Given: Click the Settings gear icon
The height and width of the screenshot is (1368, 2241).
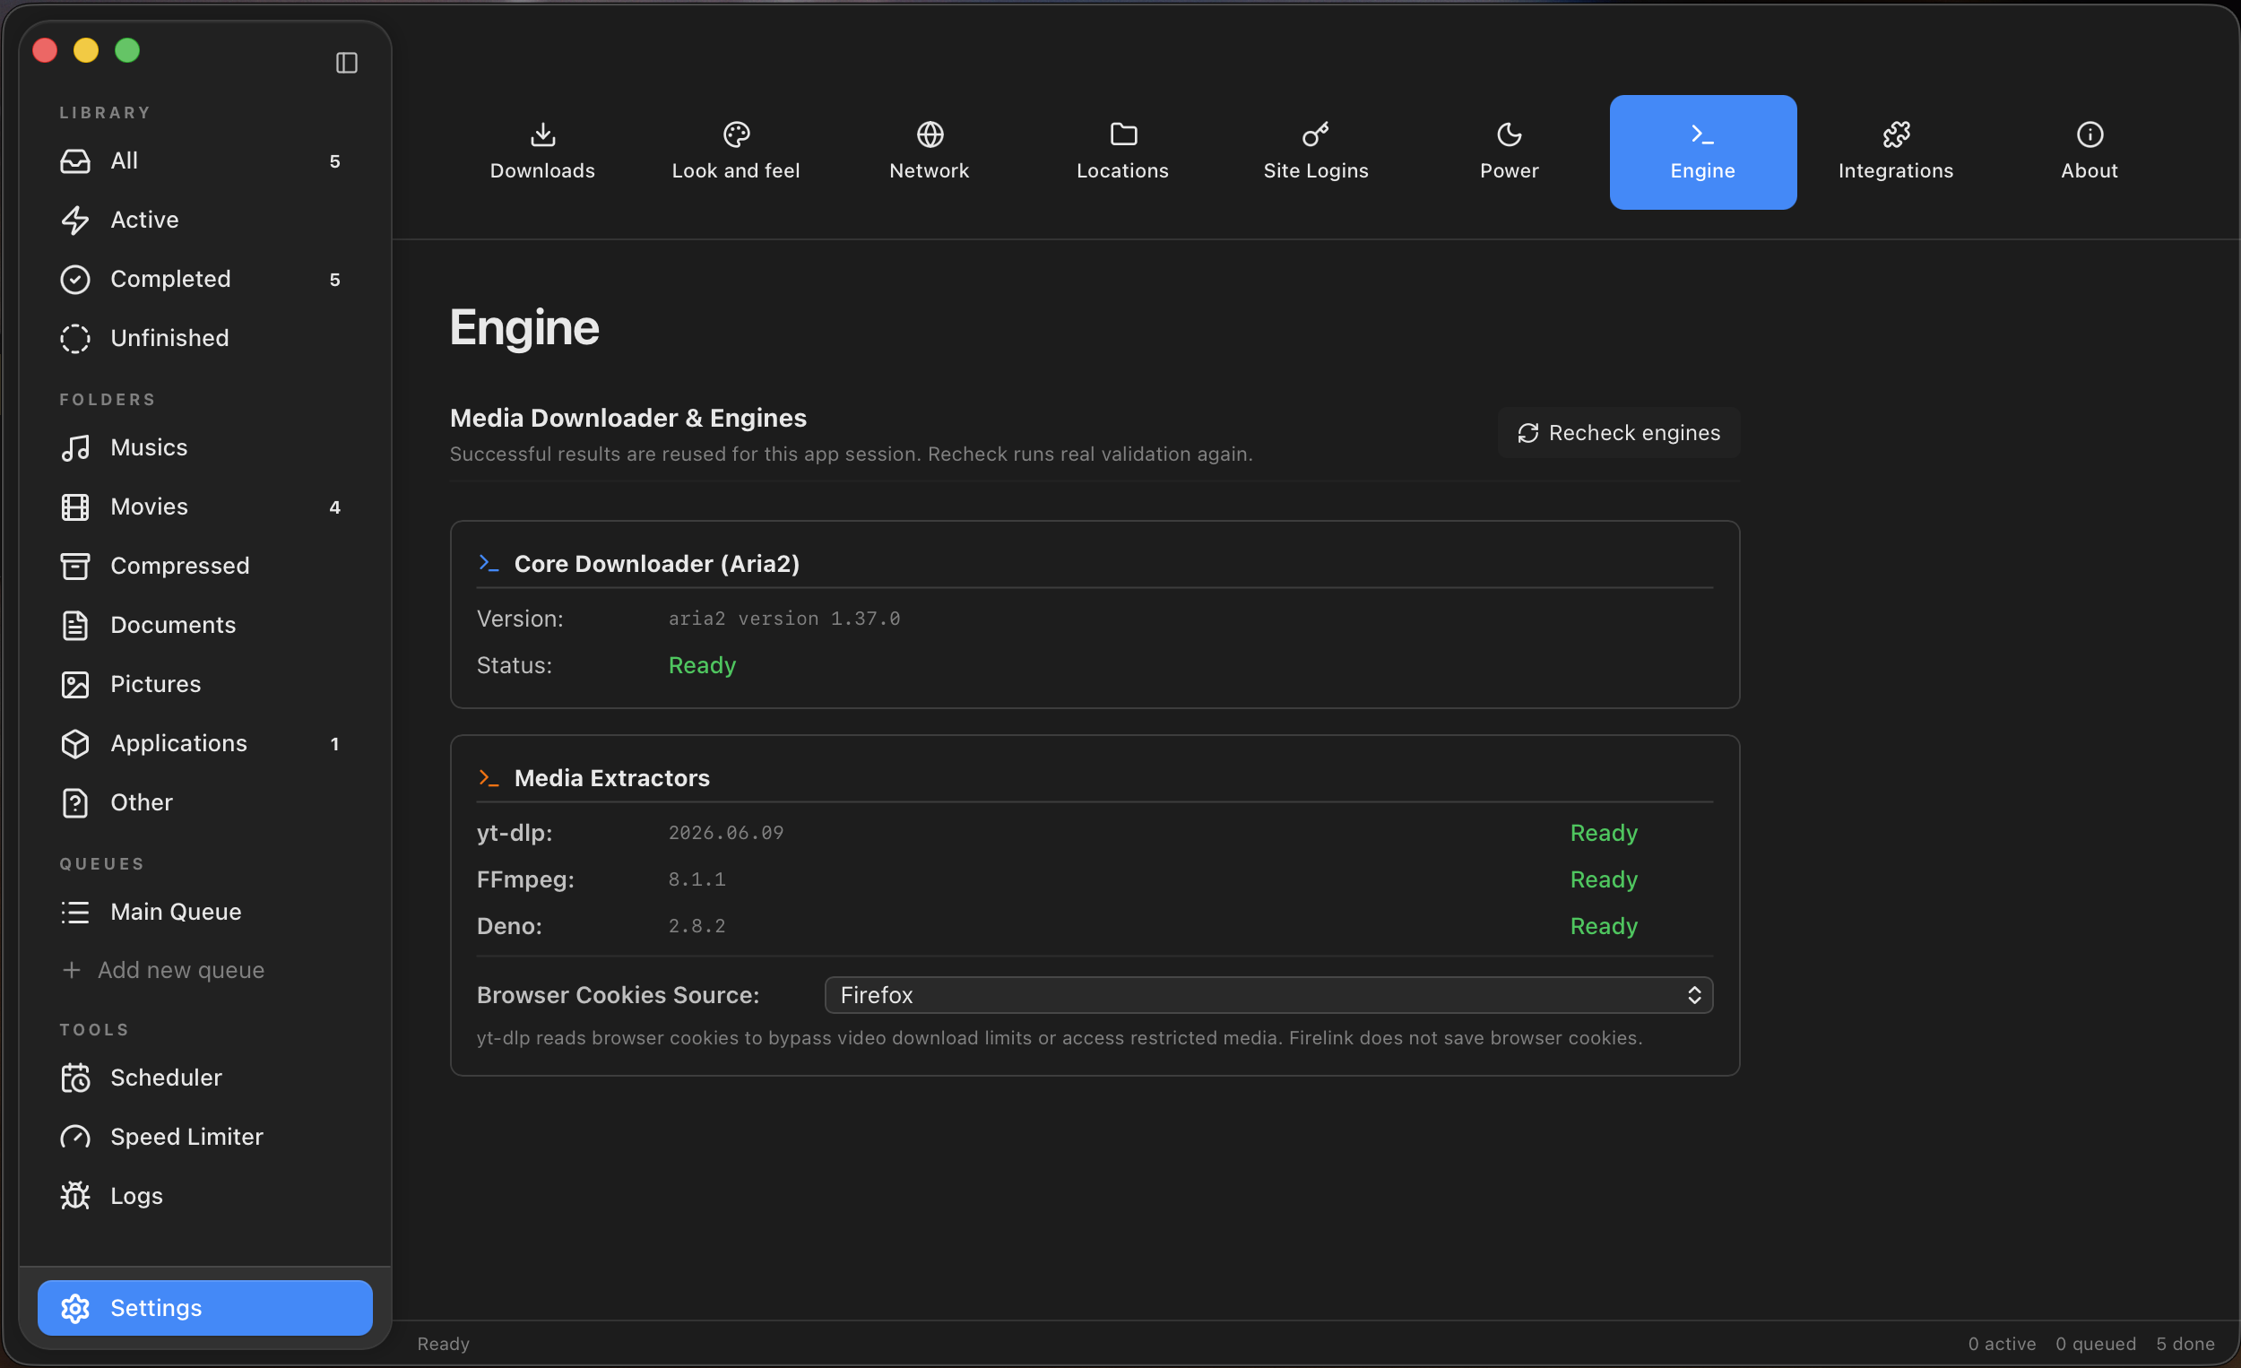Looking at the screenshot, I should (75, 1308).
